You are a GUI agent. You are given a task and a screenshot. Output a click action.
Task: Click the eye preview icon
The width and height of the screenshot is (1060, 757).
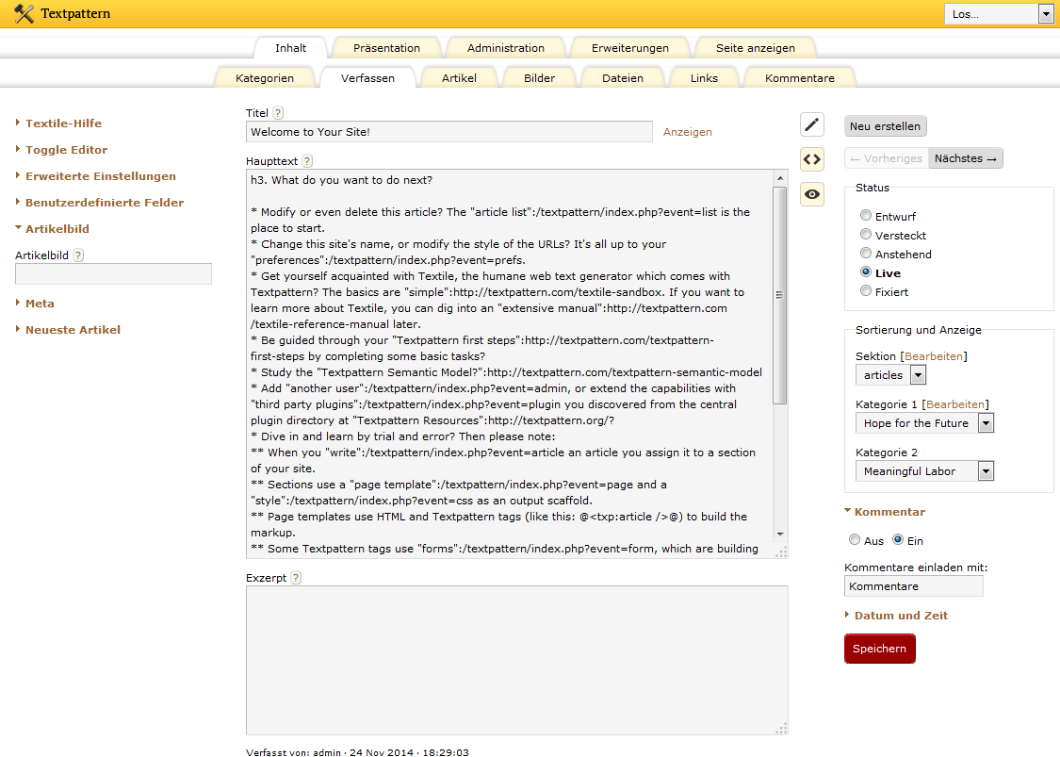(x=812, y=194)
